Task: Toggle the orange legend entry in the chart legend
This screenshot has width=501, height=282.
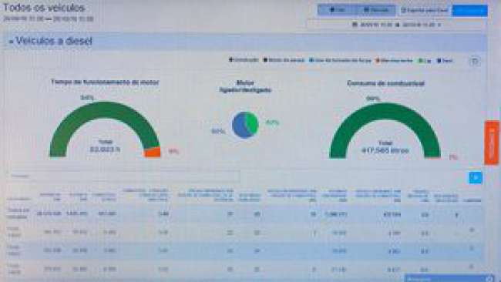Action: (395, 60)
